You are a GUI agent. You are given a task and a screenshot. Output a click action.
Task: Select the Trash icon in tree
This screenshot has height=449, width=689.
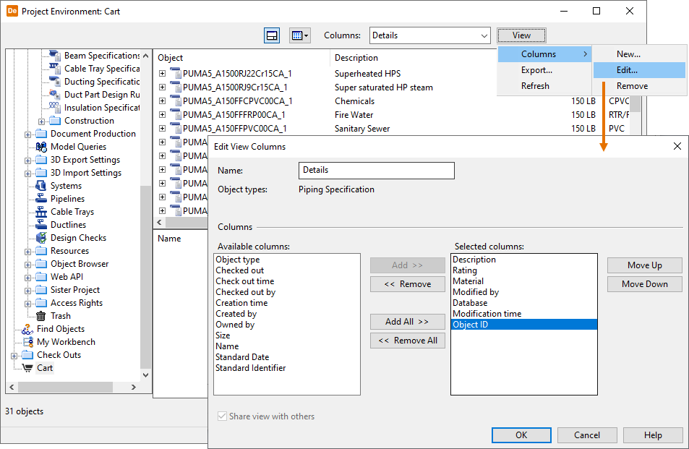point(41,316)
